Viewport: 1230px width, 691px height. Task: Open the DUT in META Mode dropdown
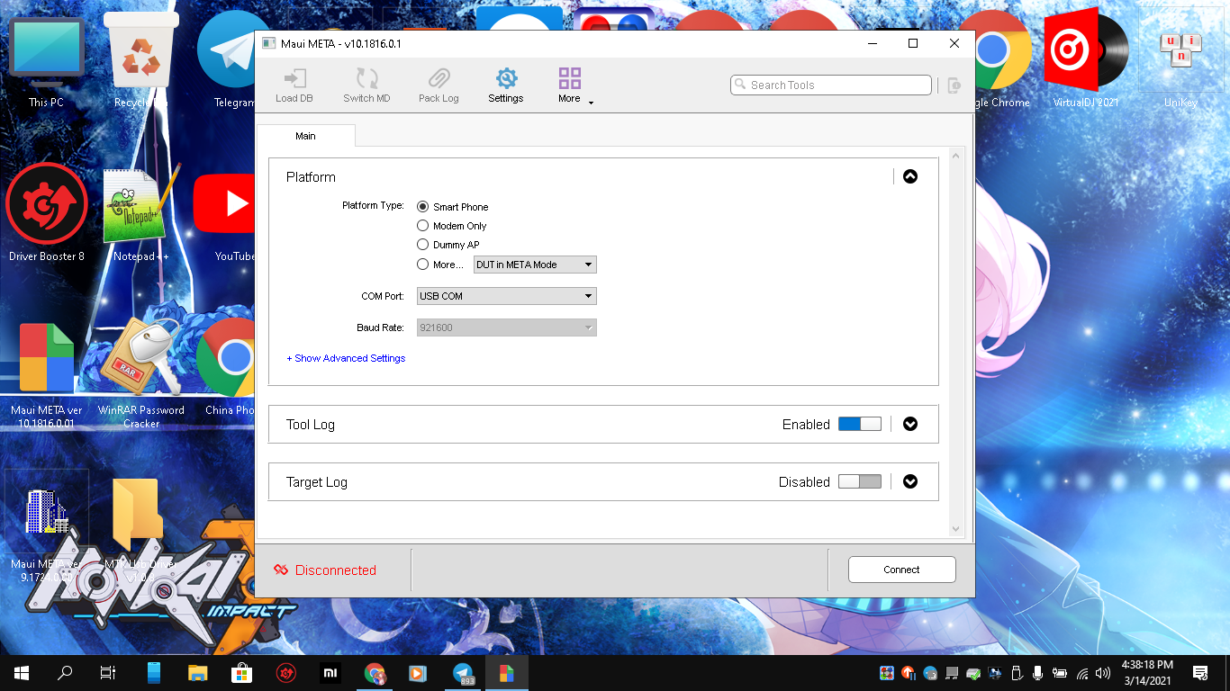(x=535, y=265)
